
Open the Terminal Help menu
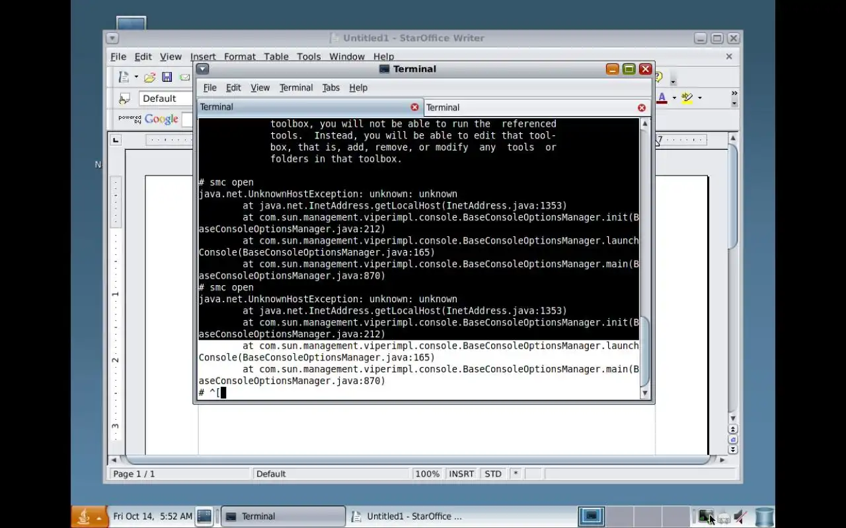(358, 88)
